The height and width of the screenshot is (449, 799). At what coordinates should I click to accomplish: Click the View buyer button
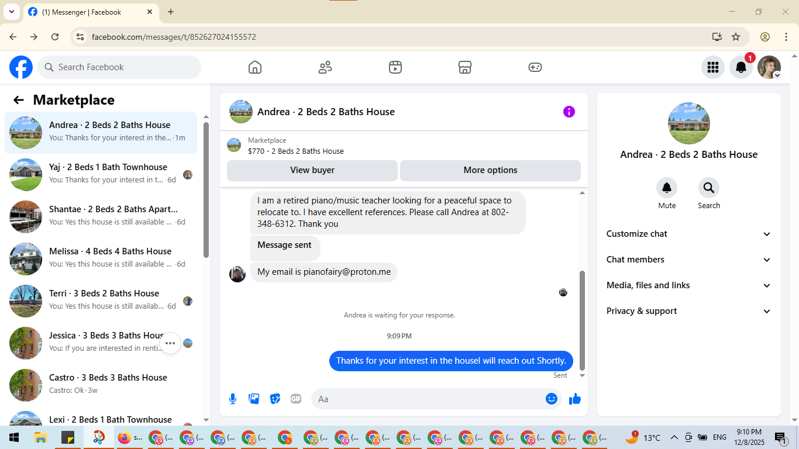click(x=312, y=170)
